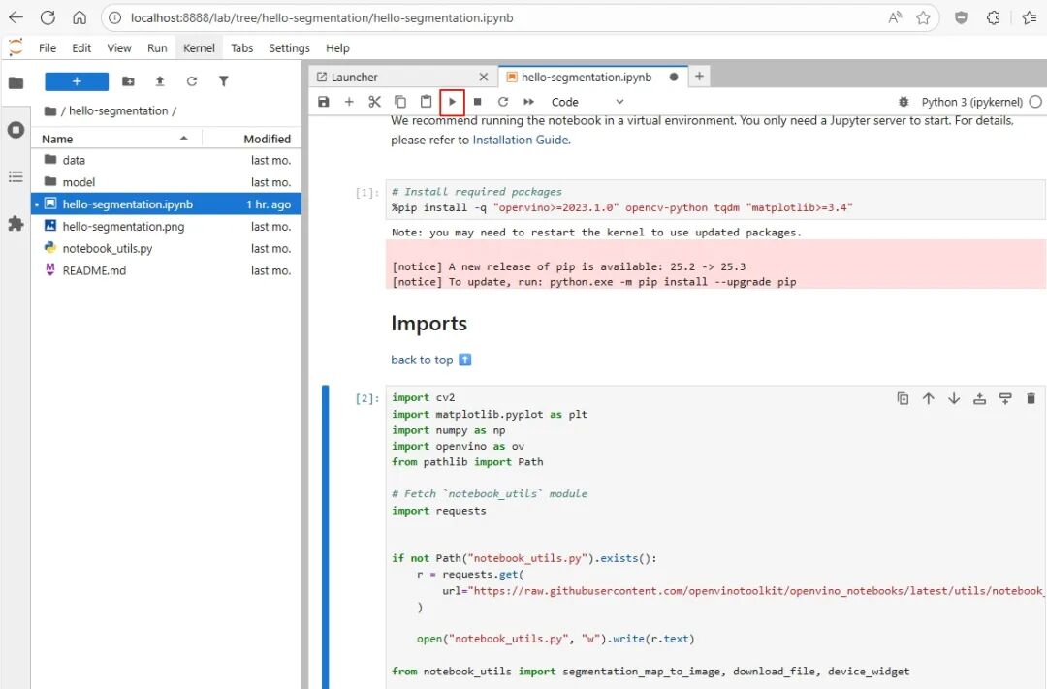Move cell up with the arrow icon
Screen dimensions: 1047x689
(928, 398)
